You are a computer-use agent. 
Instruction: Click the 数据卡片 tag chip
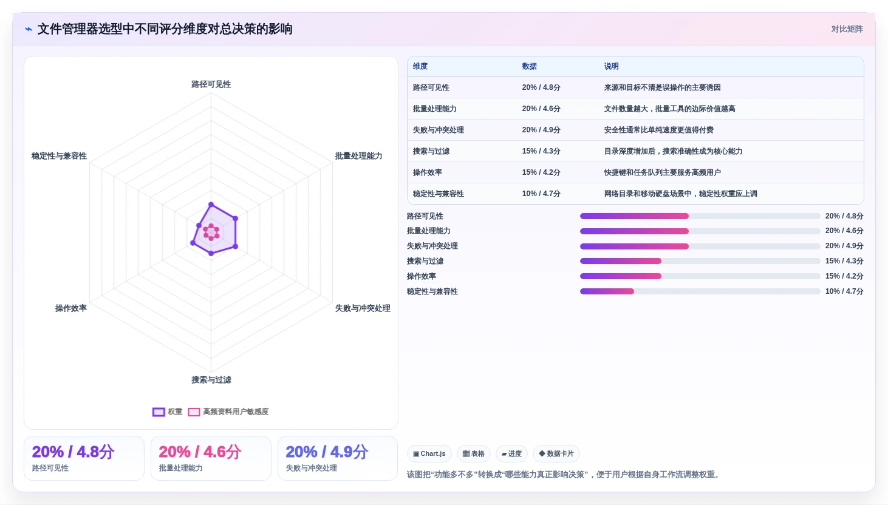[556, 453]
